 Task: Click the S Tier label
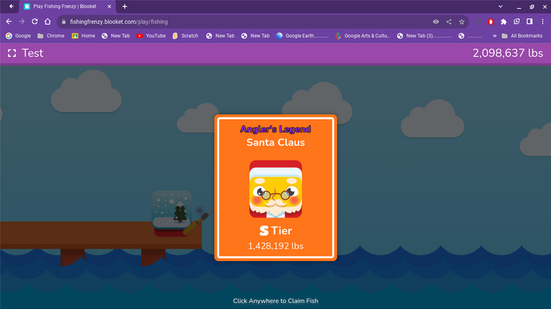click(x=276, y=230)
